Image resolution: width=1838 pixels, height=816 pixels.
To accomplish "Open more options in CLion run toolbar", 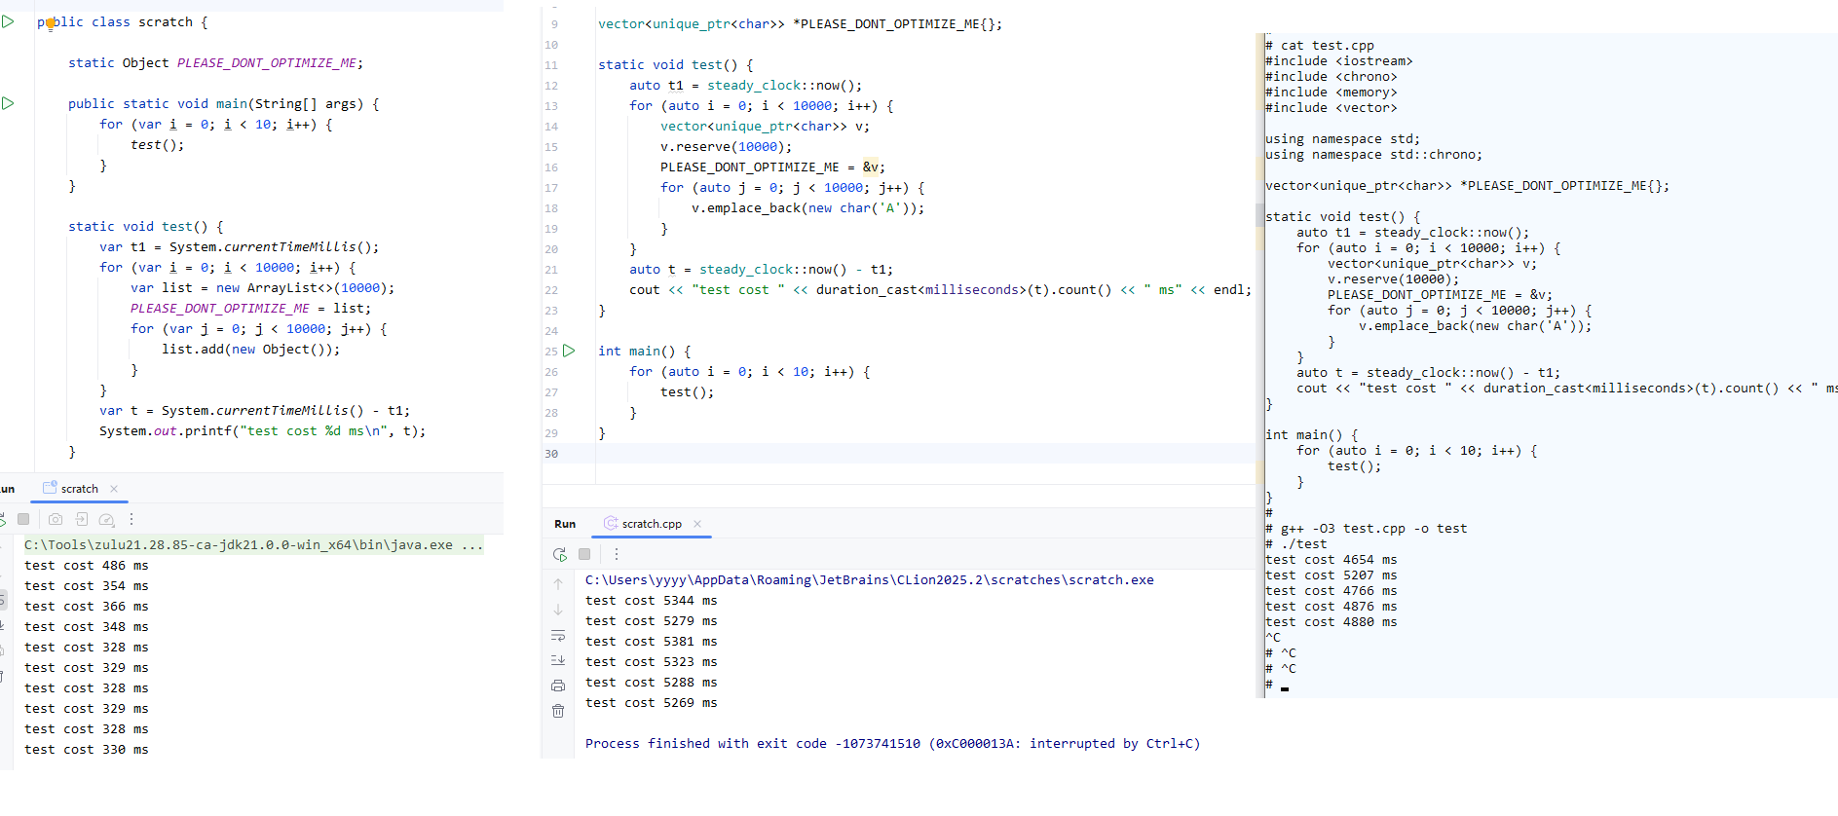I will (617, 554).
